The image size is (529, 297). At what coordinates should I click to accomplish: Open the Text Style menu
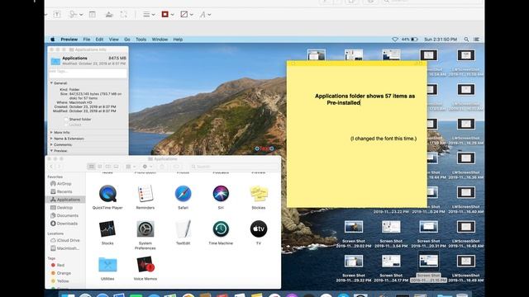click(x=205, y=15)
